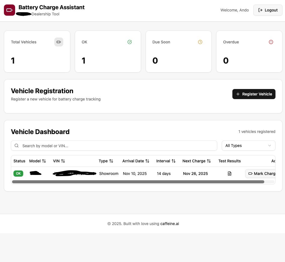This screenshot has width=285, height=262.
Task: Click the horizontal table scrollbar
Action: (x=138, y=182)
